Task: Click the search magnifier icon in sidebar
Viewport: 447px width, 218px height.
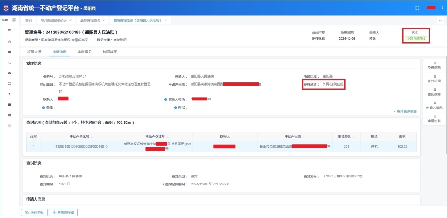Action: click(9, 63)
